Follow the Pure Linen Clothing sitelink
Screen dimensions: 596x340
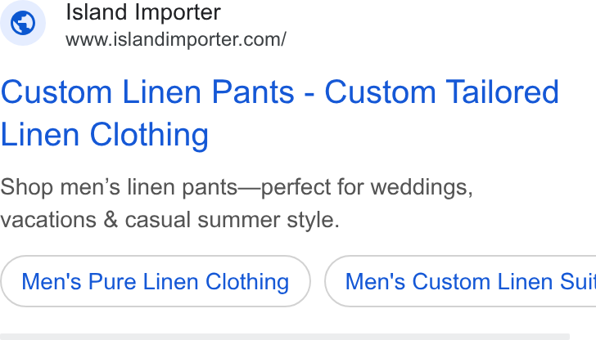point(156,281)
